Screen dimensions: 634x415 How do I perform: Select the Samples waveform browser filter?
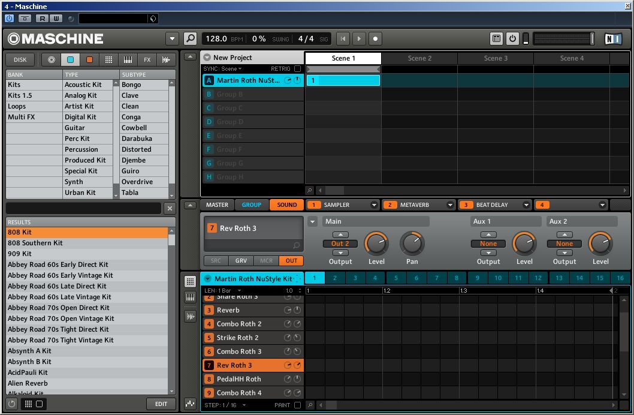point(166,59)
